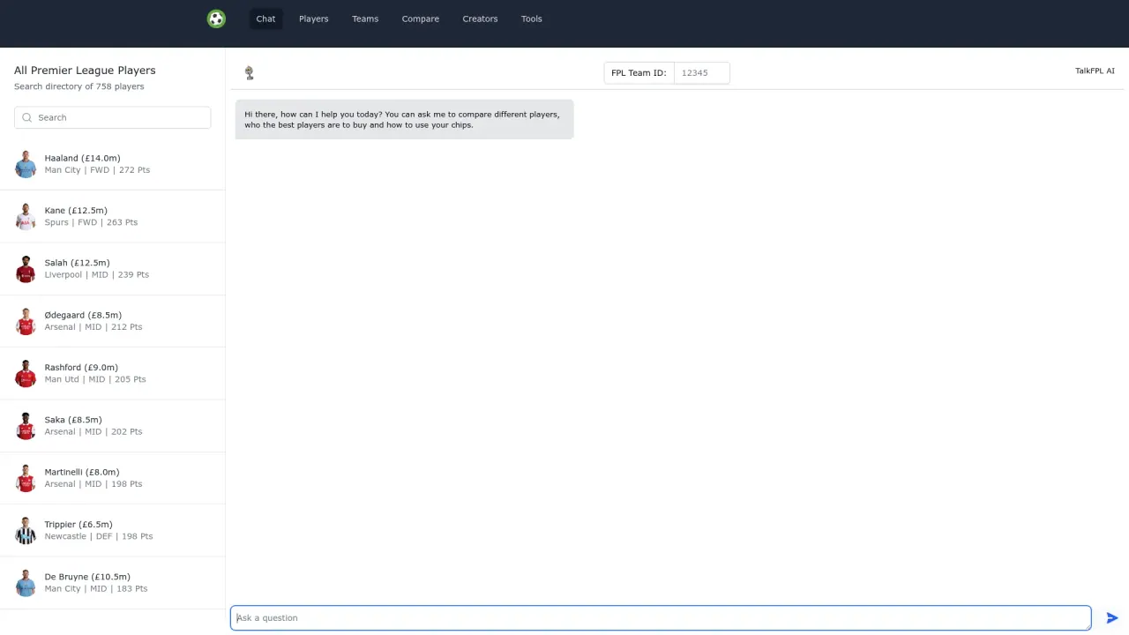
Task: Click the search magnifier icon
Action: (x=27, y=117)
